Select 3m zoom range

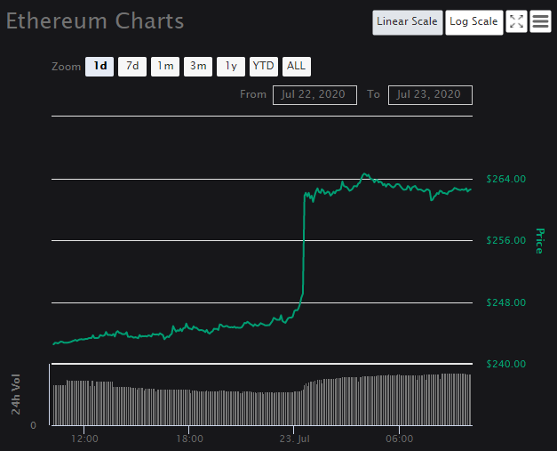coord(198,67)
